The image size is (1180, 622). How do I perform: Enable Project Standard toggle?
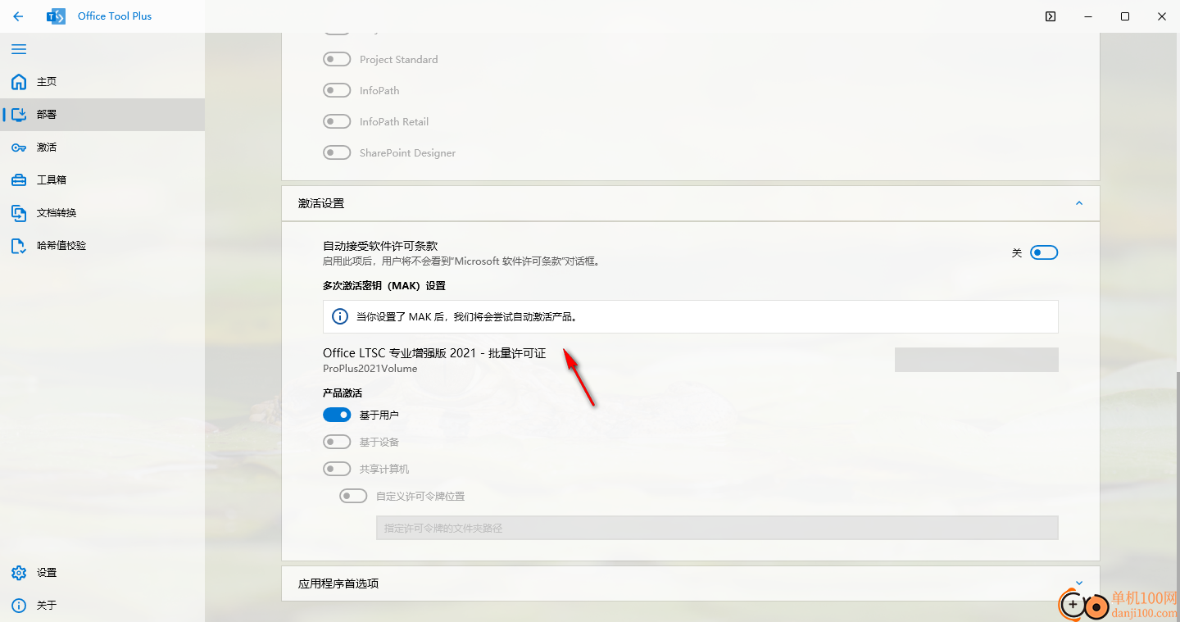pyautogui.click(x=337, y=59)
